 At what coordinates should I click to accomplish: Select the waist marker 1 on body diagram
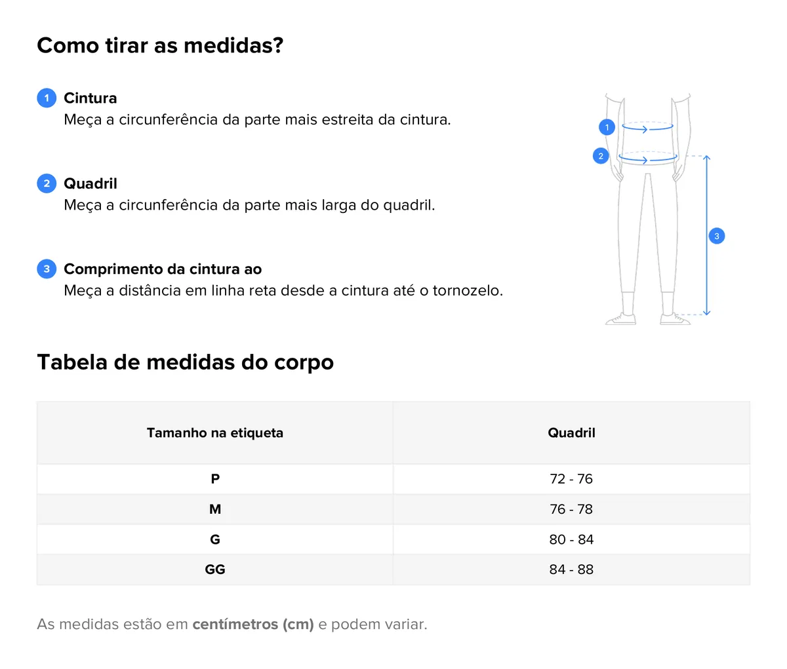[607, 127]
